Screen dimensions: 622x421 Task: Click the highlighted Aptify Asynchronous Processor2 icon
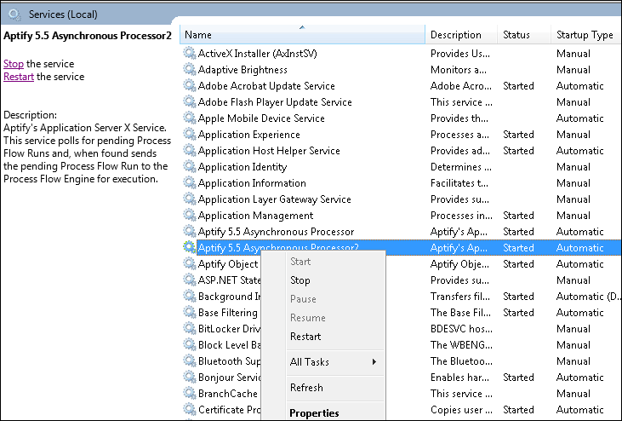tap(189, 247)
